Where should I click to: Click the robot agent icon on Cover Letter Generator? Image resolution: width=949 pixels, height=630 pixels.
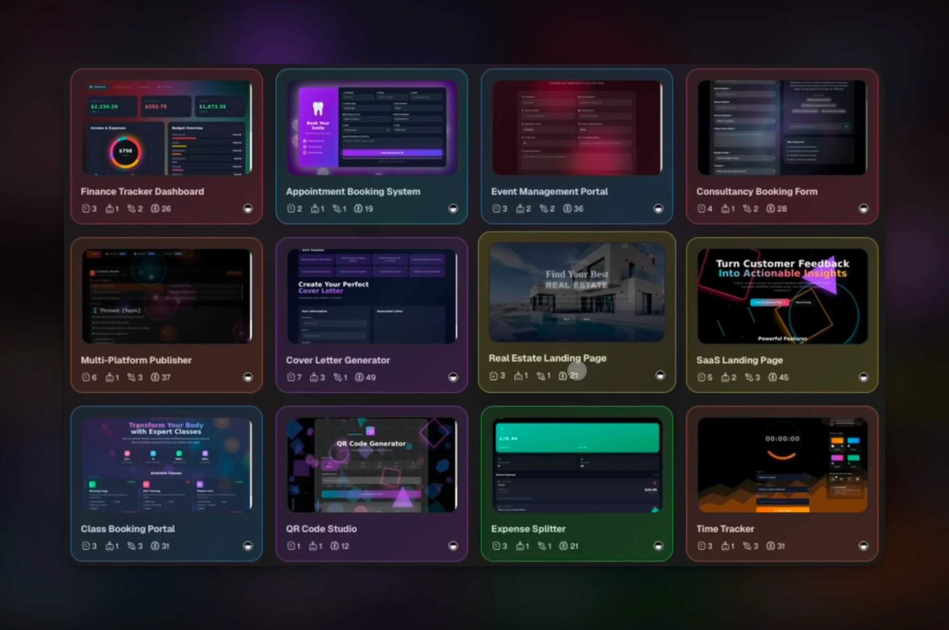[314, 377]
